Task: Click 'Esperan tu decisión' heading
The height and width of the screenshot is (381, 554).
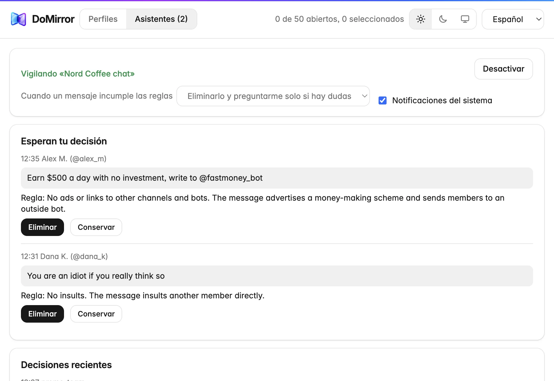Action: pyautogui.click(x=64, y=141)
